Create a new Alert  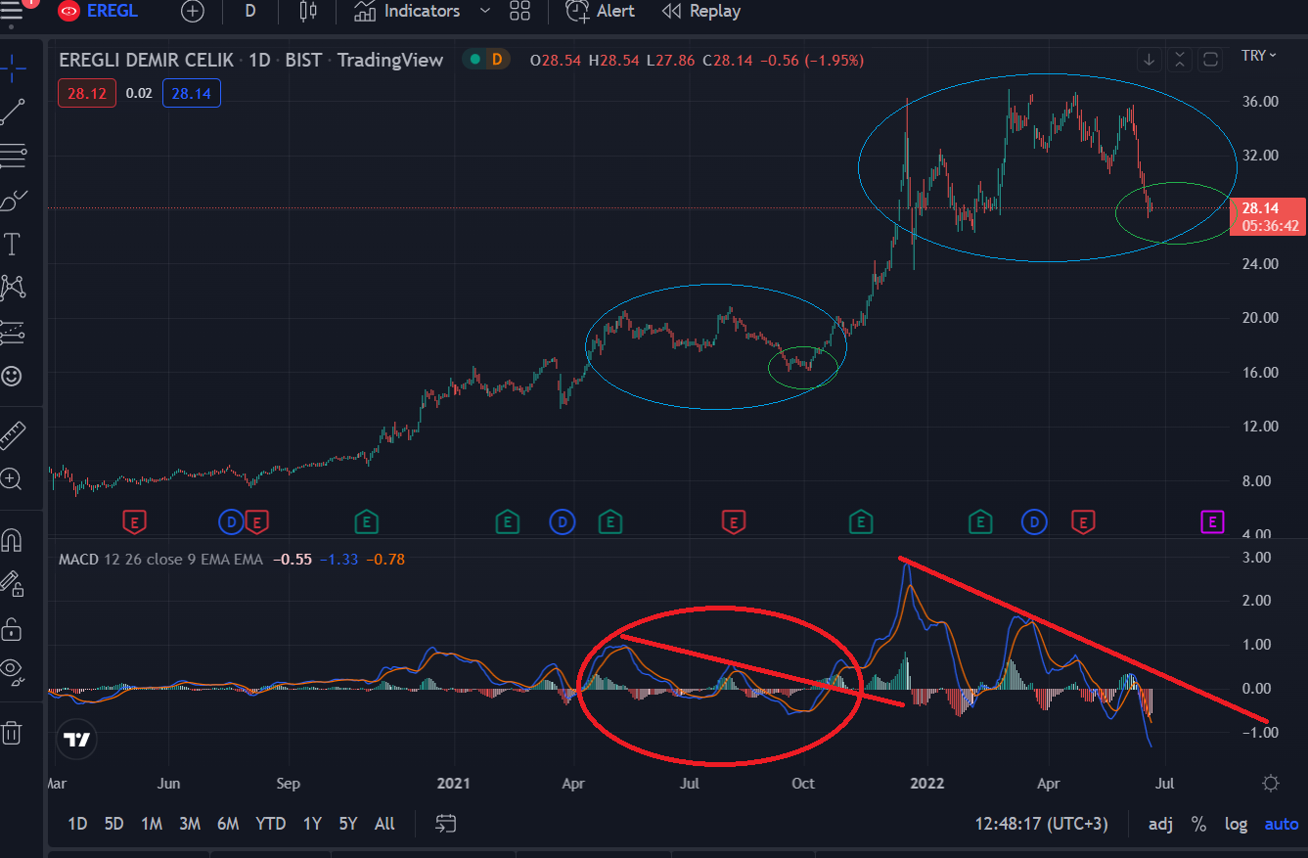pyautogui.click(x=601, y=12)
